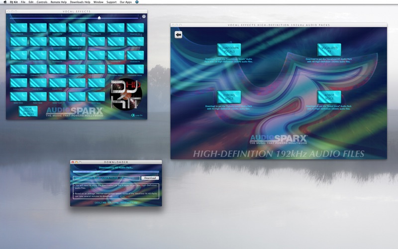Trigger the last Cyborg Voice pad
This screenshot has width=398, height=249.
click(96, 83)
